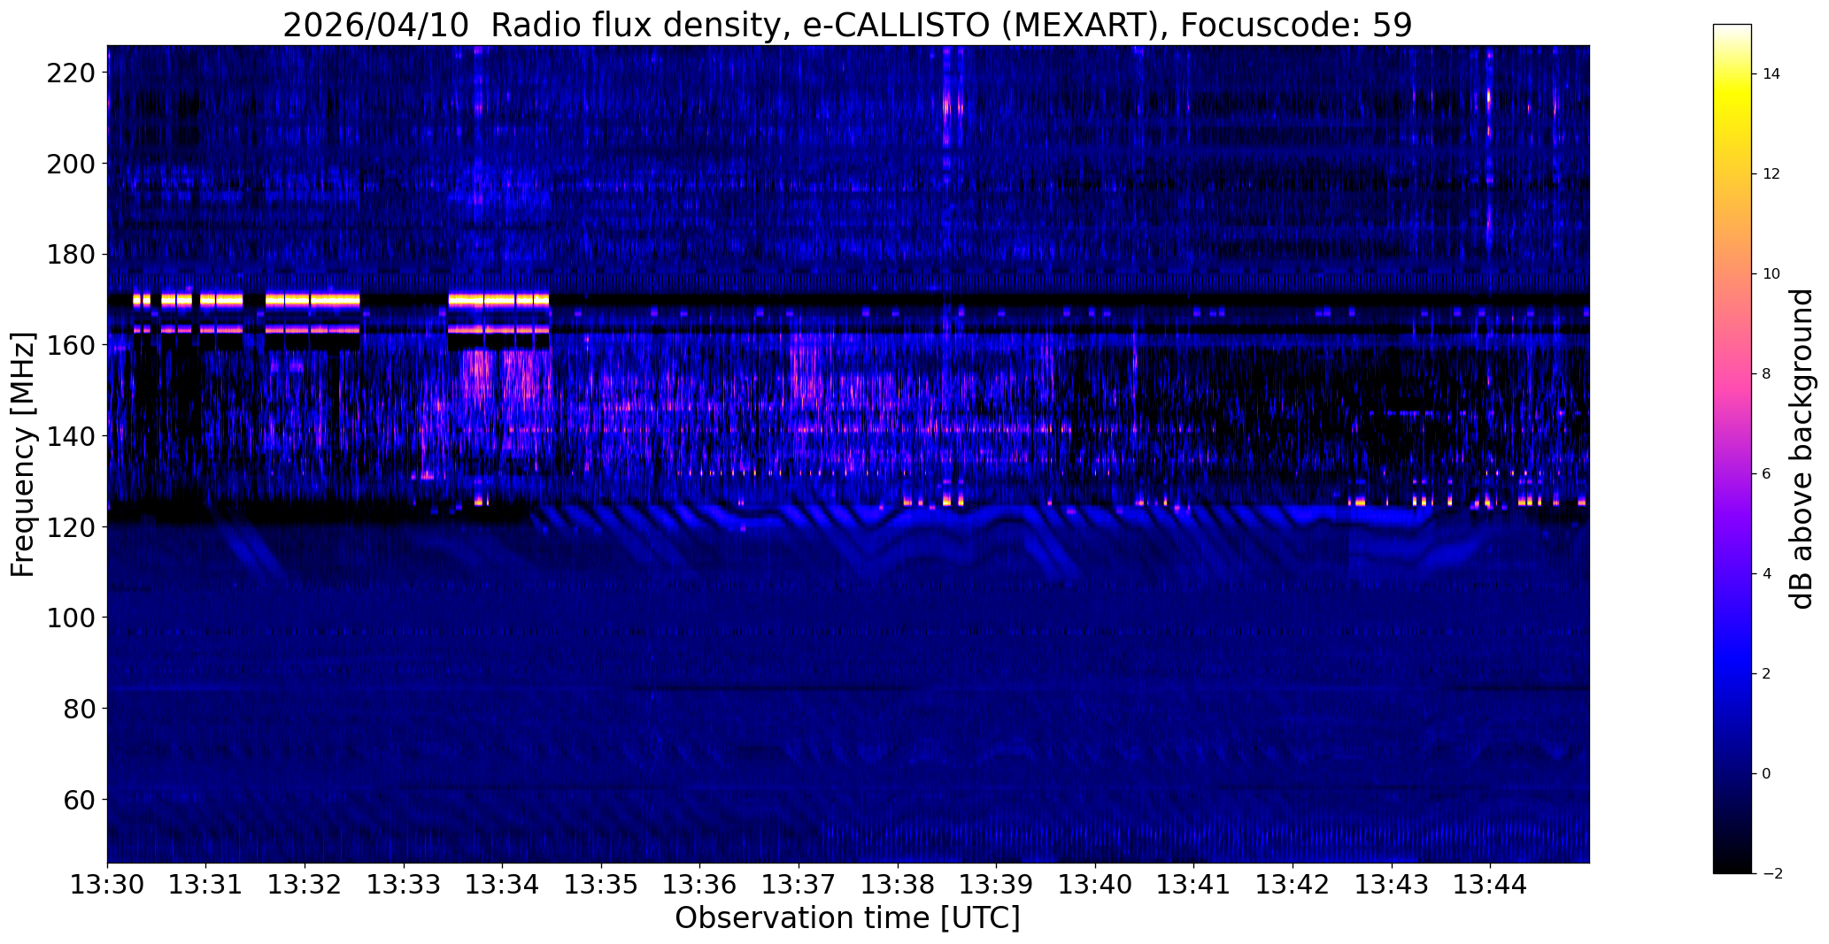This screenshot has height=944, width=1829.
Task: Click the colorbar tick value 8
Action: click(x=1767, y=374)
